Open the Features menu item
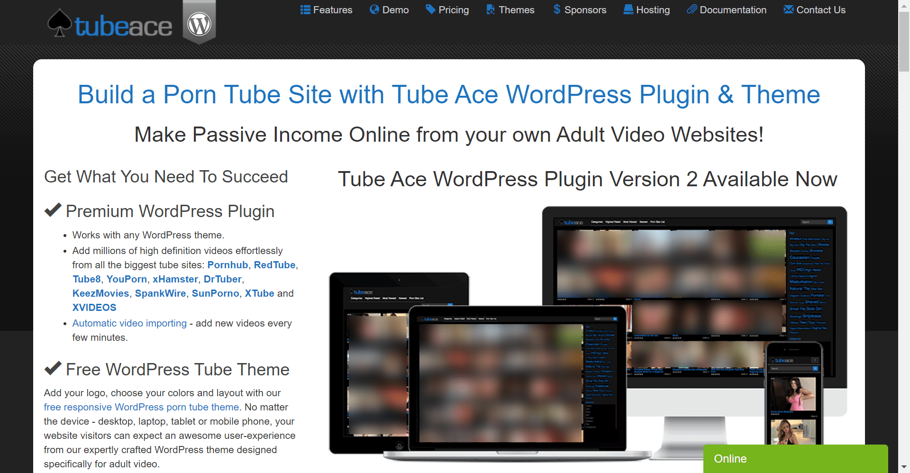 pyautogui.click(x=327, y=10)
